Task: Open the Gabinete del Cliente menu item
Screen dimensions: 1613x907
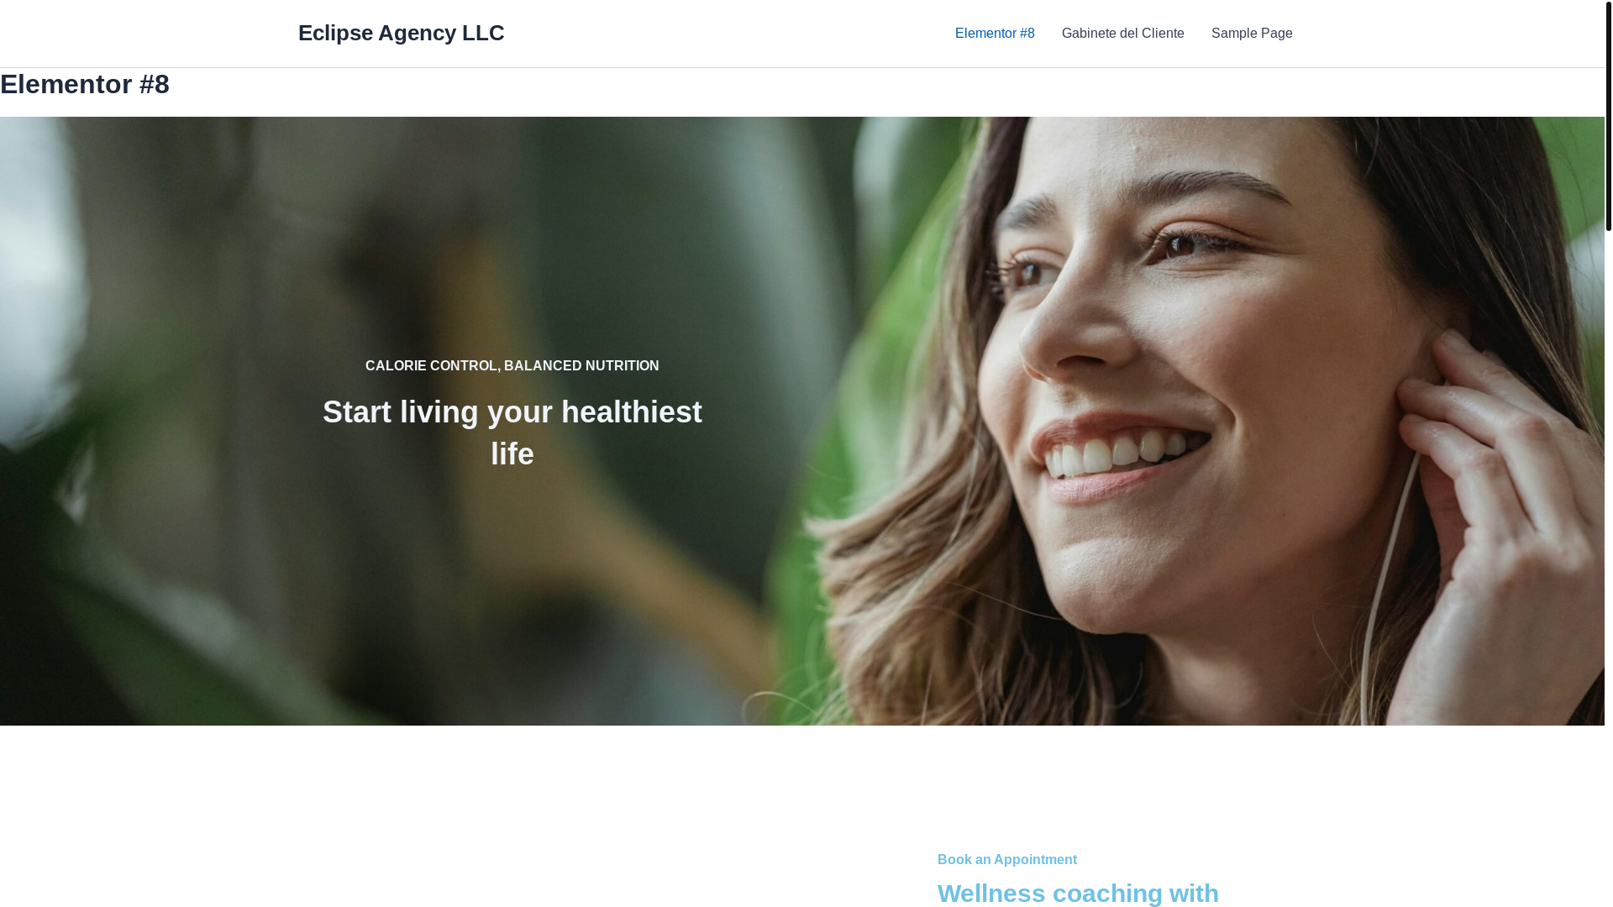Action: click(x=1122, y=34)
